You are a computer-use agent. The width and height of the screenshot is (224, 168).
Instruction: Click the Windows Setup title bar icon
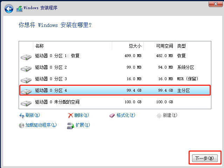(20, 8)
